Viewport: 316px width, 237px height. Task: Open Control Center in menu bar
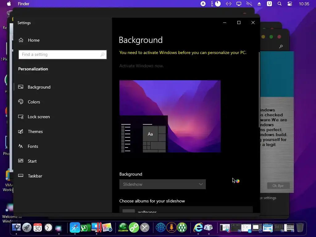pyautogui.click(x=289, y=4)
